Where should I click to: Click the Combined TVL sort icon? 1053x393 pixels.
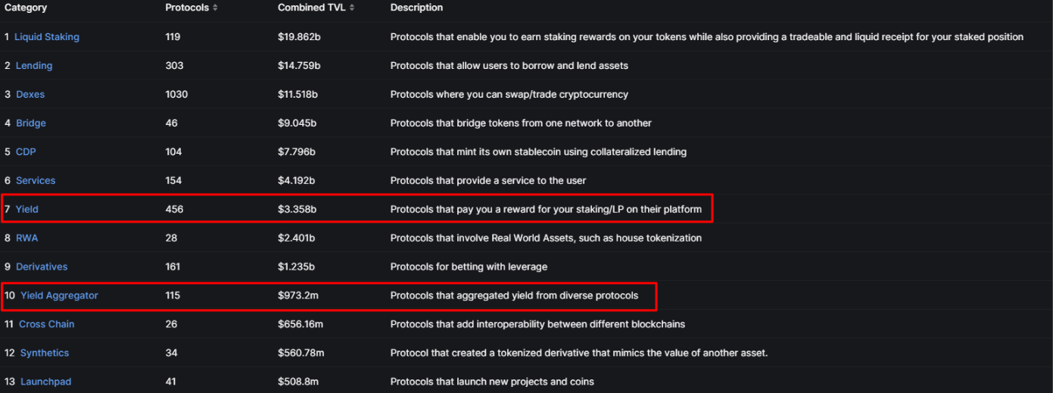point(351,8)
